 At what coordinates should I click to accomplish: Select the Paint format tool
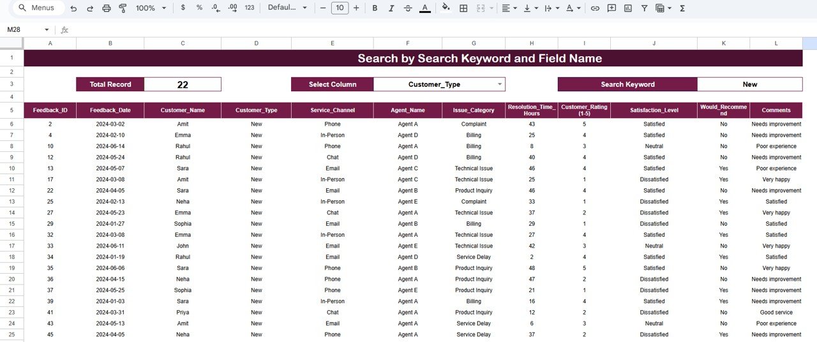pyautogui.click(x=123, y=8)
